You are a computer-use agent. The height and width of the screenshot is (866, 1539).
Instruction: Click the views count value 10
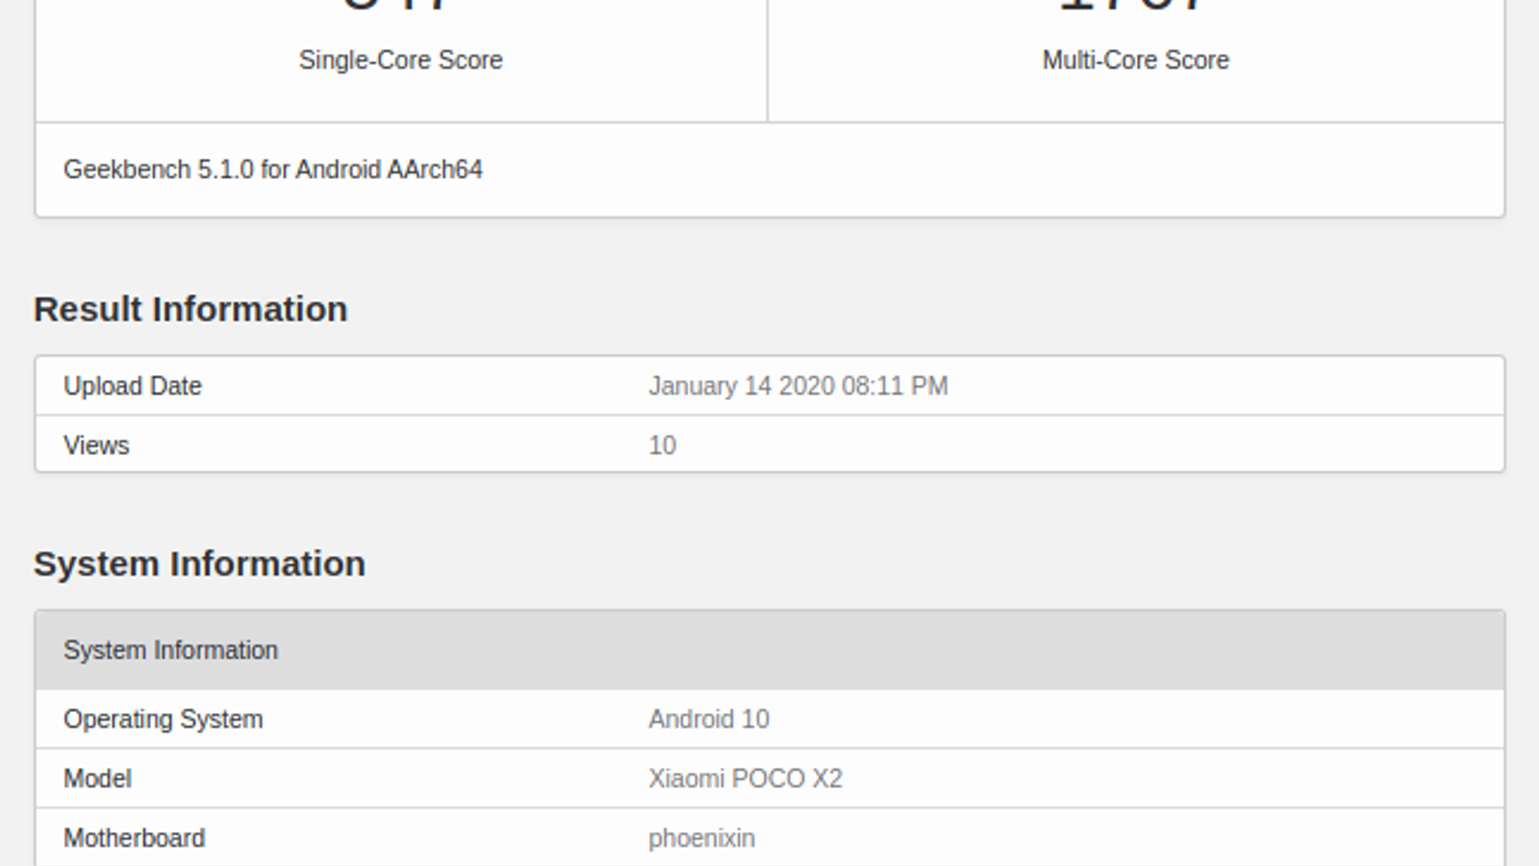click(662, 446)
